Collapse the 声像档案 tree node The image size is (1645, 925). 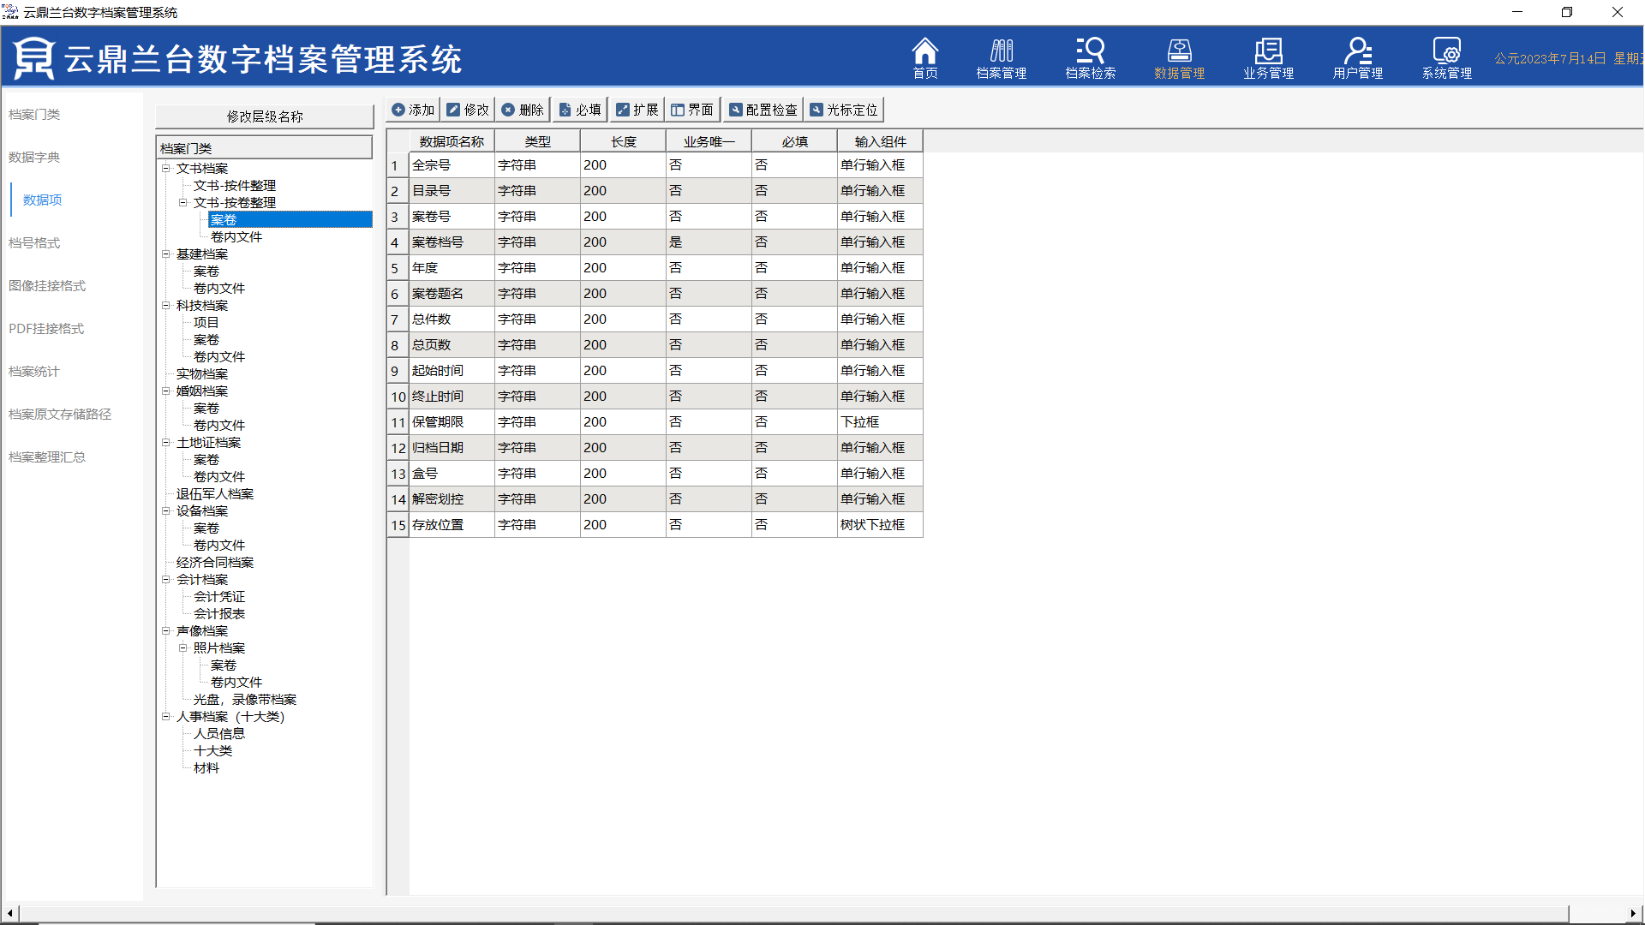[166, 630]
